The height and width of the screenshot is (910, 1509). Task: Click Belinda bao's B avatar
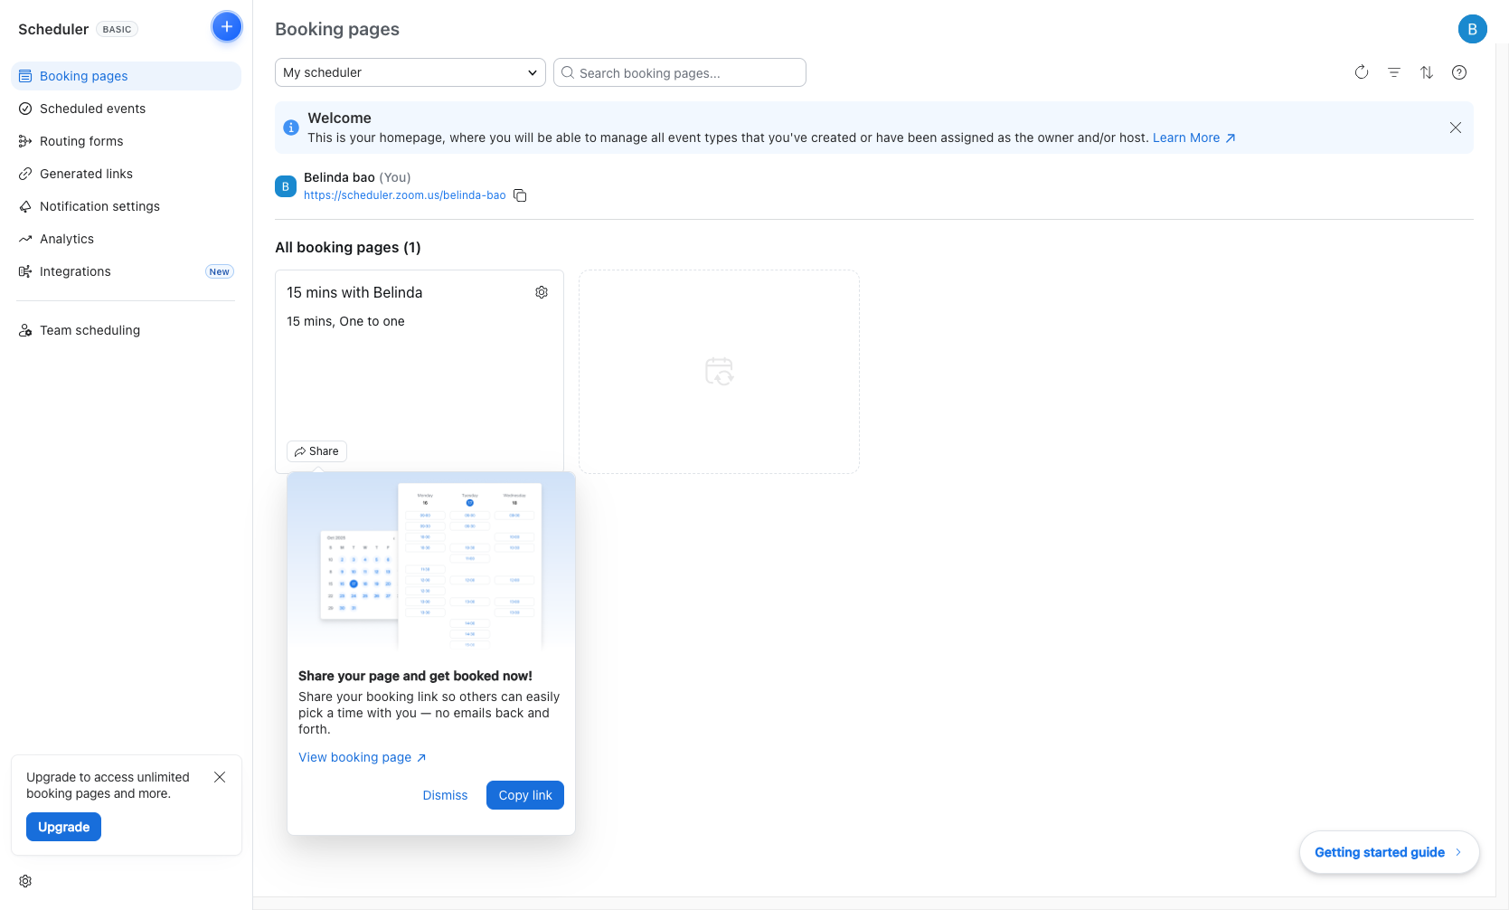pos(286,186)
